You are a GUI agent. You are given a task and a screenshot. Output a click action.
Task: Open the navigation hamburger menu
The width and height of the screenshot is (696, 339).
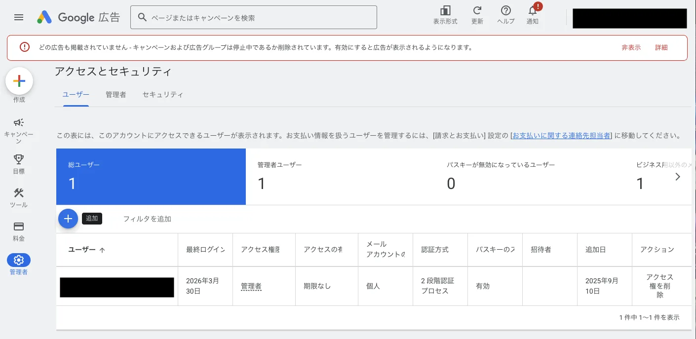point(18,17)
